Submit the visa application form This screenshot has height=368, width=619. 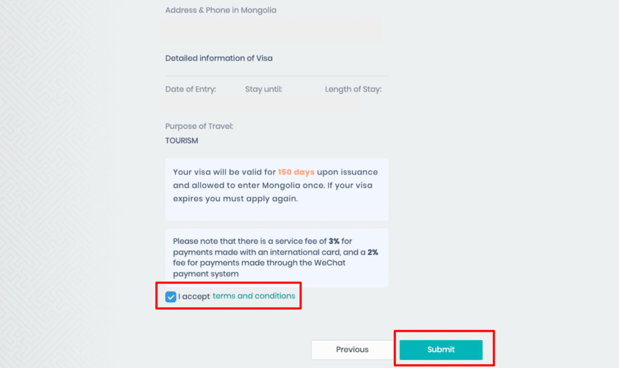(441, 350)
